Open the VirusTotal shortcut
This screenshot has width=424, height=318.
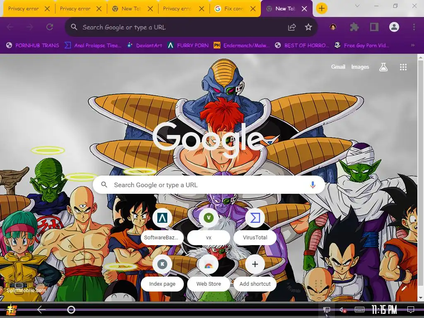click(255, 226)
